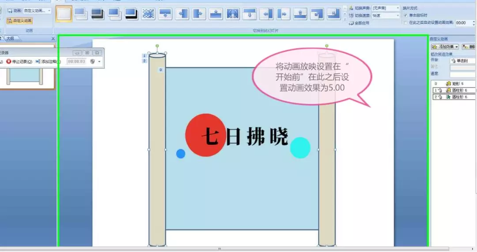The height and width of the screenshot is (252, 477).
Task: Click the shield icon in the recorder toolbar
Action: pos(92,61)
